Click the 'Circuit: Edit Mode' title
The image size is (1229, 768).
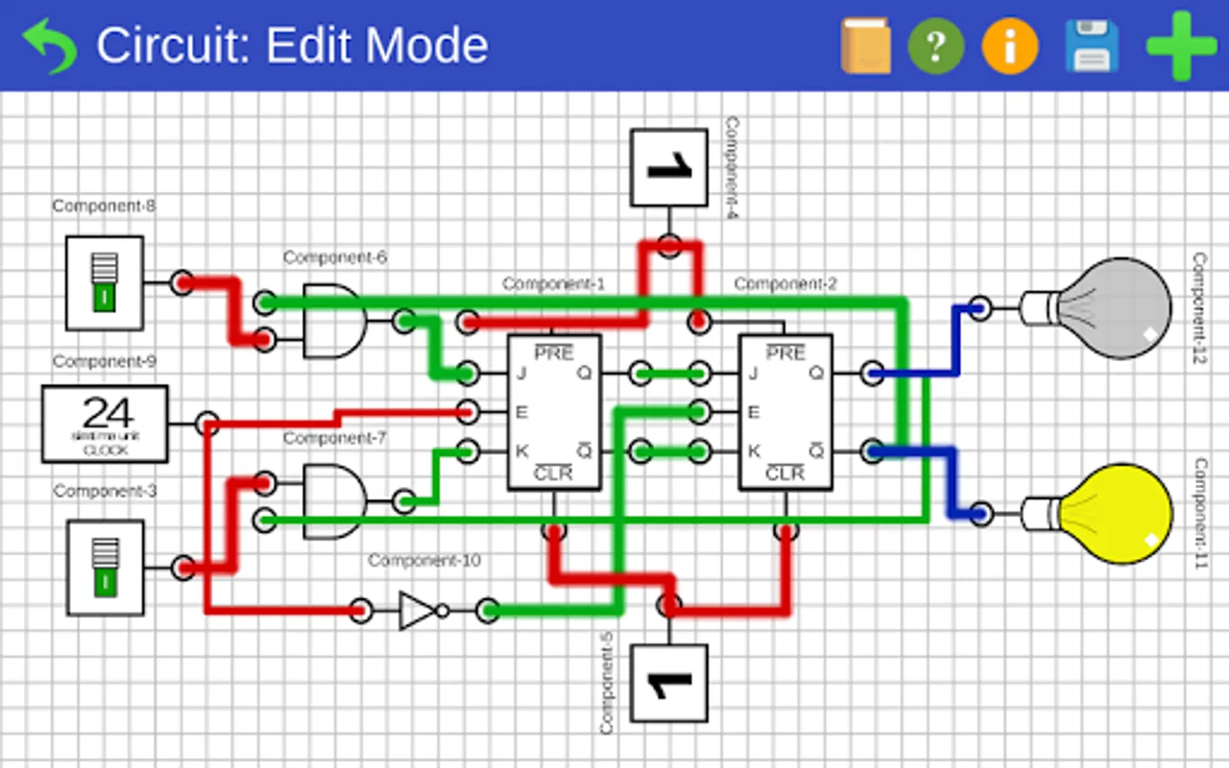coord(292,45)
